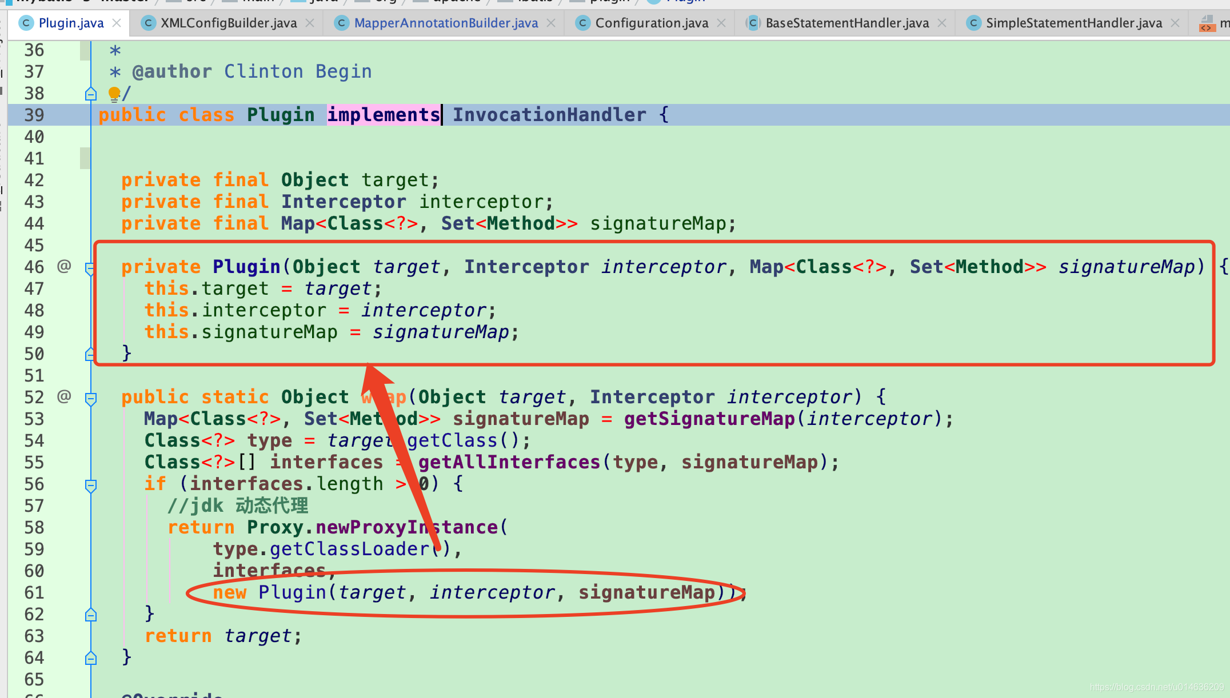Image resolution: width=1230 pixels, height=698 pixels.
Task: Close the MapperAnnotationBuilder.java tab
Action: click(551, 23)
